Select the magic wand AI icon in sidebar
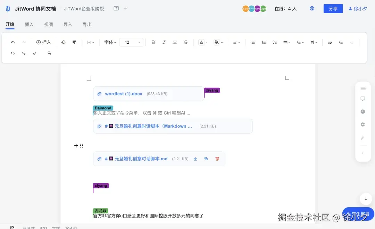This screenshot has width=375, height=229. (363, 138)
